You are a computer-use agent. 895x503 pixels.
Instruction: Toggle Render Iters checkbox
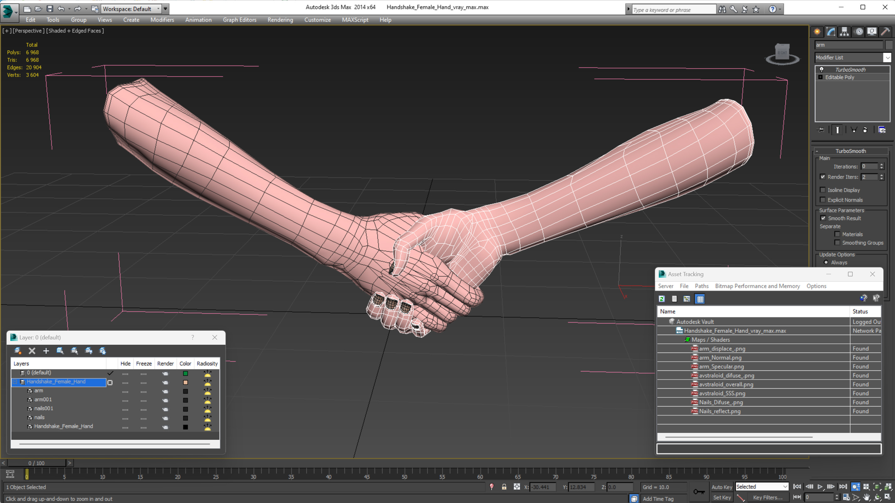tap(823, 177)
